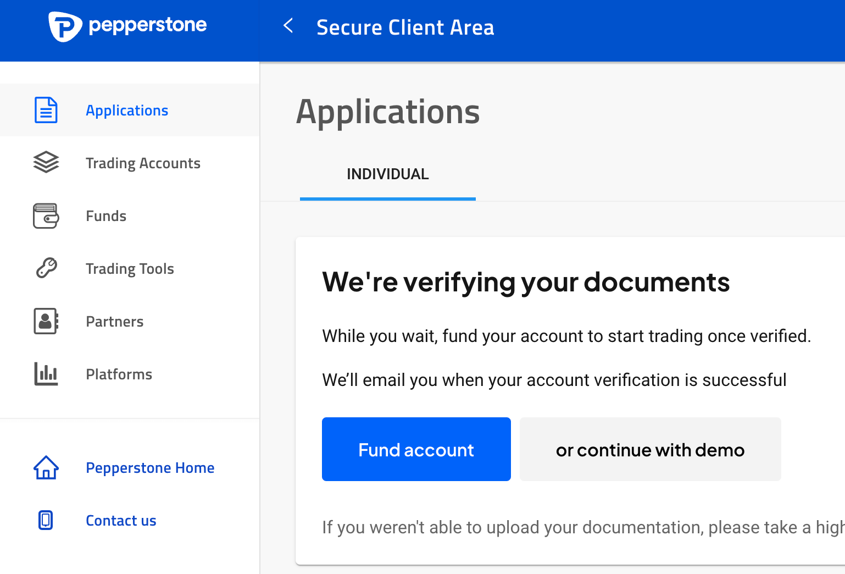Viewport: 845px width, 574px height.
Task: Click the Applications document icon
Action: tap(46, 110)
